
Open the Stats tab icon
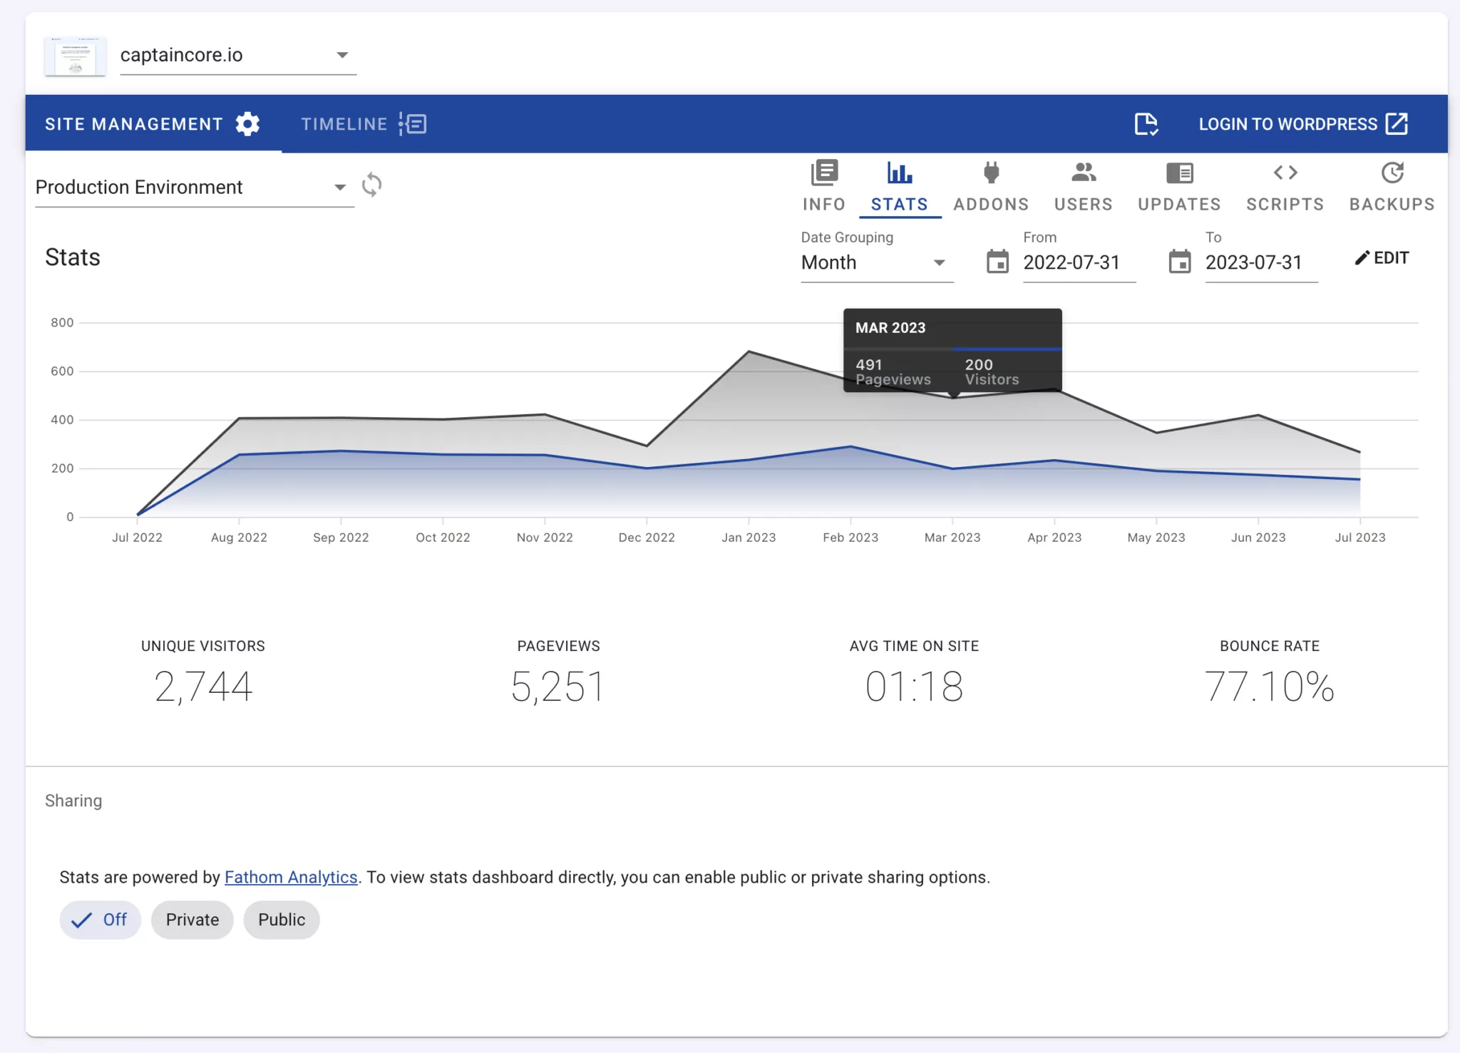pyautogui.click(x=900, y=172)
